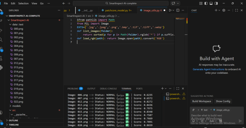
Task: Open the terminal panel more actions ellipsis
Action: [170, 88]
